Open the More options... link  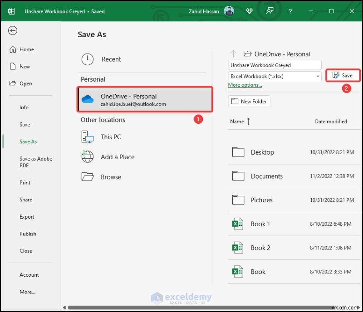tap(245, 85)
